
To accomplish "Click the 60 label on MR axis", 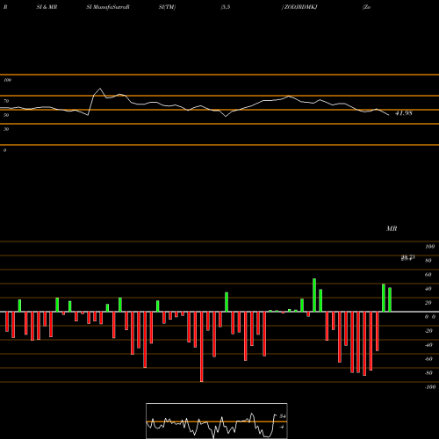I will (x=428, y=275).
